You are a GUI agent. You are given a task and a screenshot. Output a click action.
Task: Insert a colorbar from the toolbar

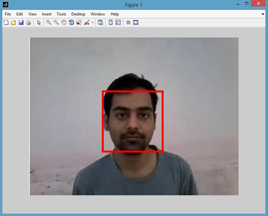pyautogui.click(x=111, y=22)
